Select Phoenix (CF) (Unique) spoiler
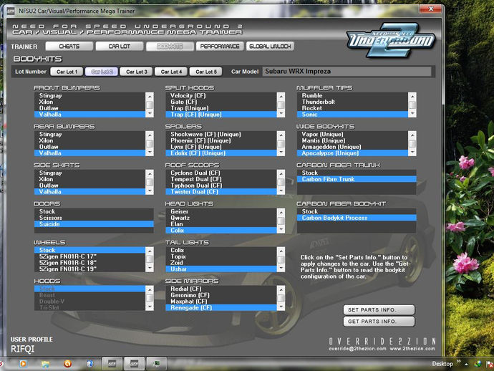The width and height of the screenshot is (494, 371). click(221, 140)
